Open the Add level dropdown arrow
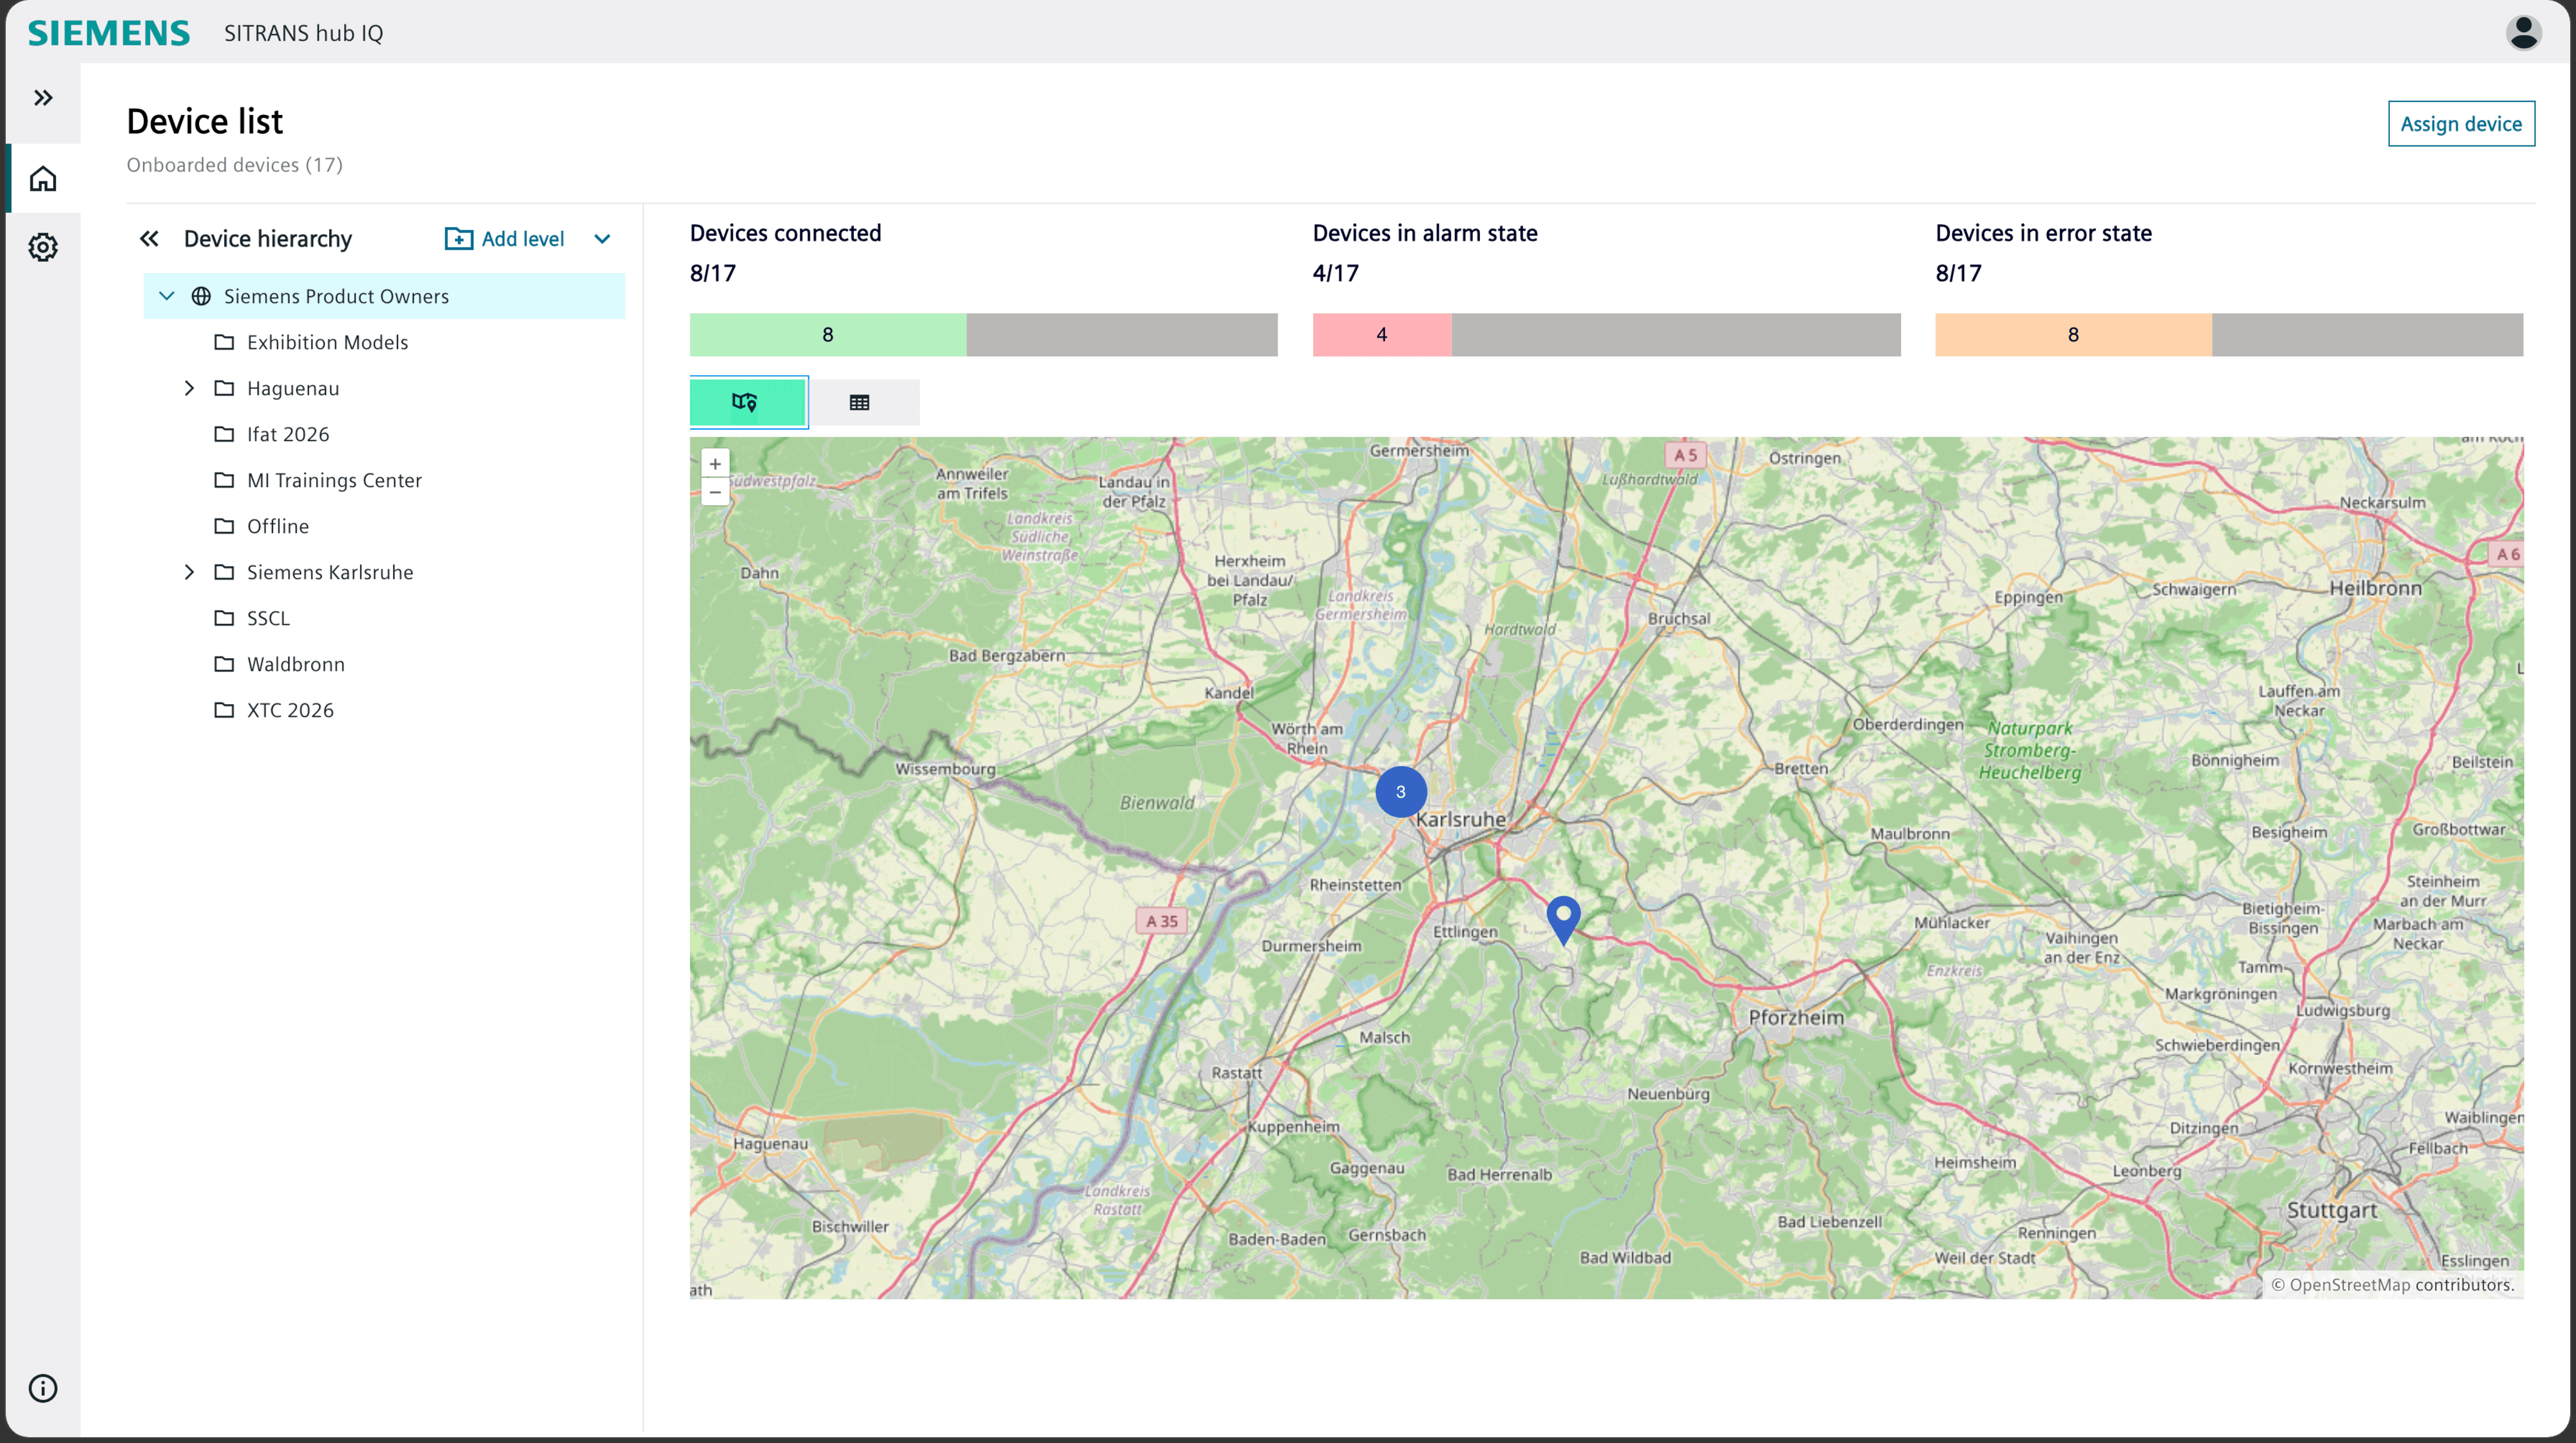 [602, 238]
